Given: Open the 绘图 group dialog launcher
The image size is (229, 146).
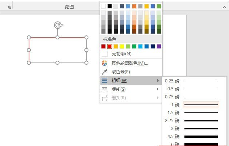Looking at the screenshot, I should click(9, 7).
